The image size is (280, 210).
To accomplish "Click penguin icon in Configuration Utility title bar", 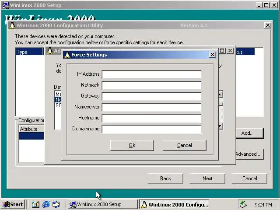I will click(x=12, y=25).
